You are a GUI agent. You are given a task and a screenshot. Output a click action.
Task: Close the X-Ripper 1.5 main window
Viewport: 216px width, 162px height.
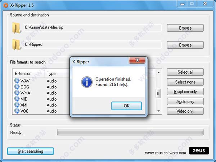pyautogui.click(x=205, y=4)
